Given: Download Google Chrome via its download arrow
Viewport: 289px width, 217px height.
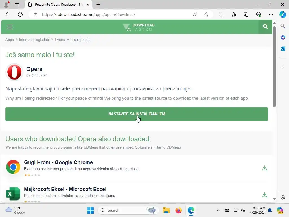Looking at the screenshot, I should 264,168.
